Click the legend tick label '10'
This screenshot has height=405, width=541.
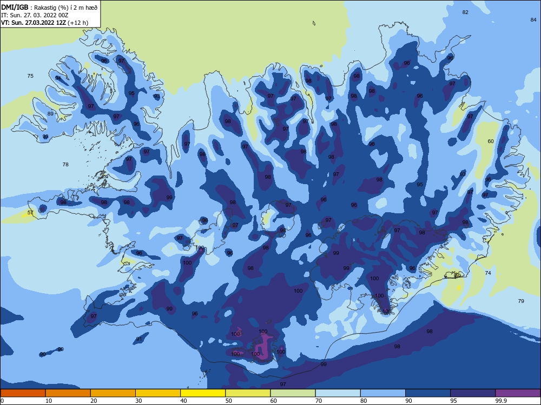coord(49,401)
